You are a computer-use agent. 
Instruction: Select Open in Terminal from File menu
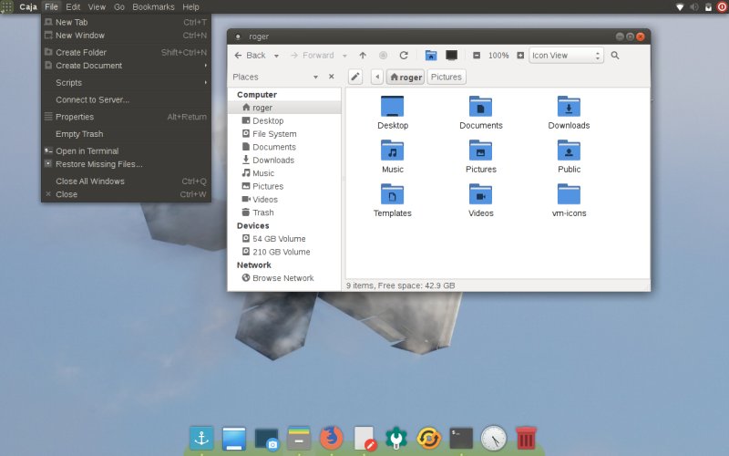point(87,151)
